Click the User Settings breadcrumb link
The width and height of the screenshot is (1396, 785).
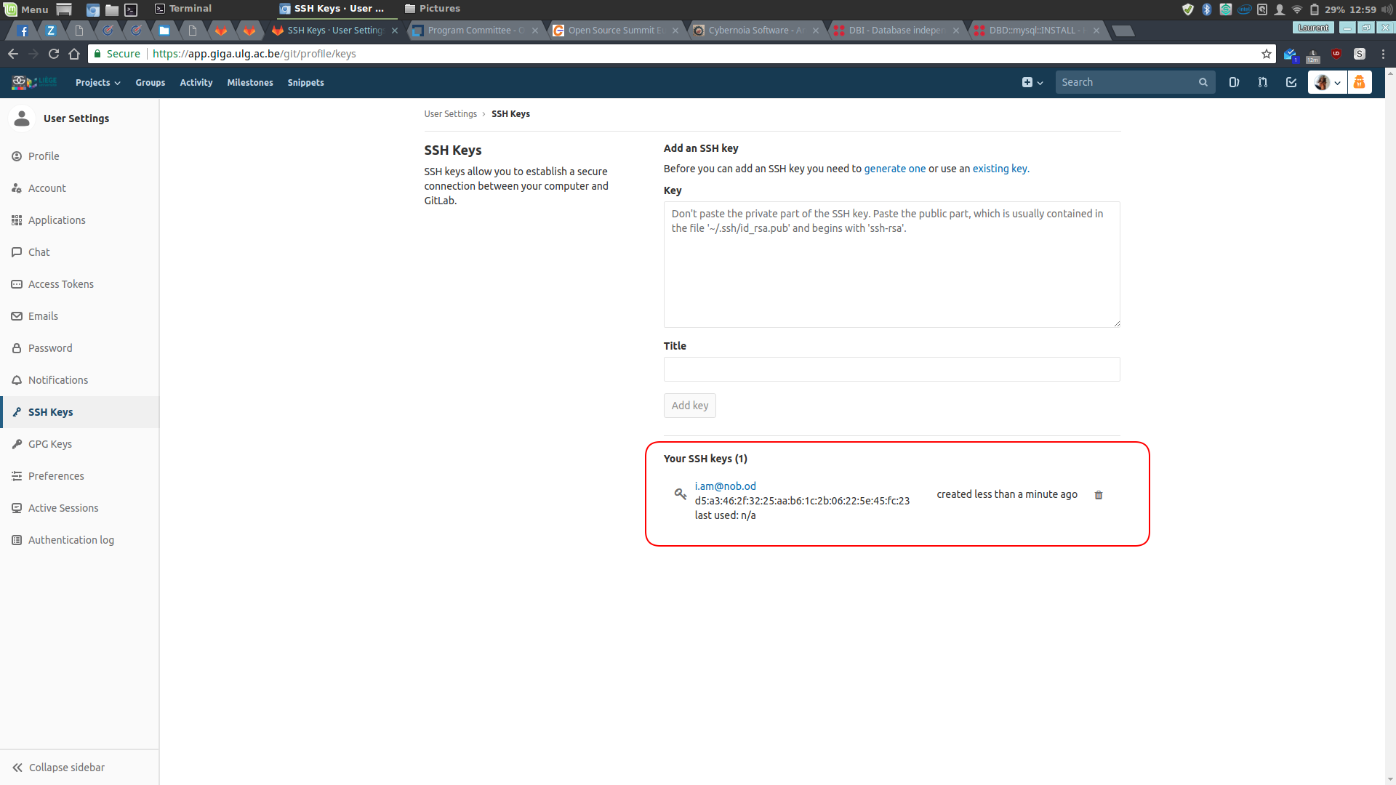(x=450, y=114)
